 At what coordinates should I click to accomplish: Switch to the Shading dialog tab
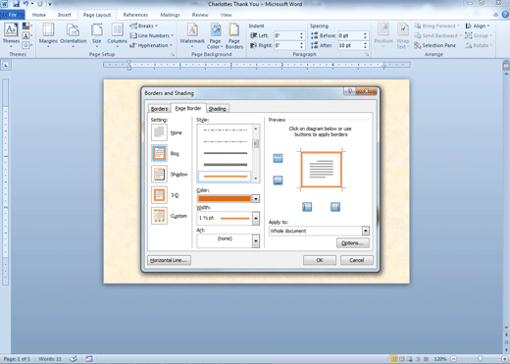[218, 109]
